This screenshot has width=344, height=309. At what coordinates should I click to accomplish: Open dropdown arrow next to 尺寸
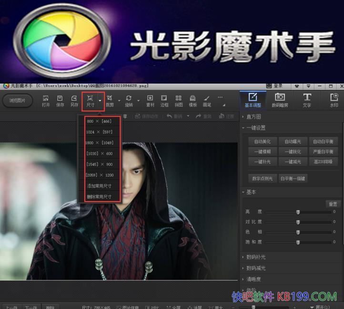click(100, 100)
